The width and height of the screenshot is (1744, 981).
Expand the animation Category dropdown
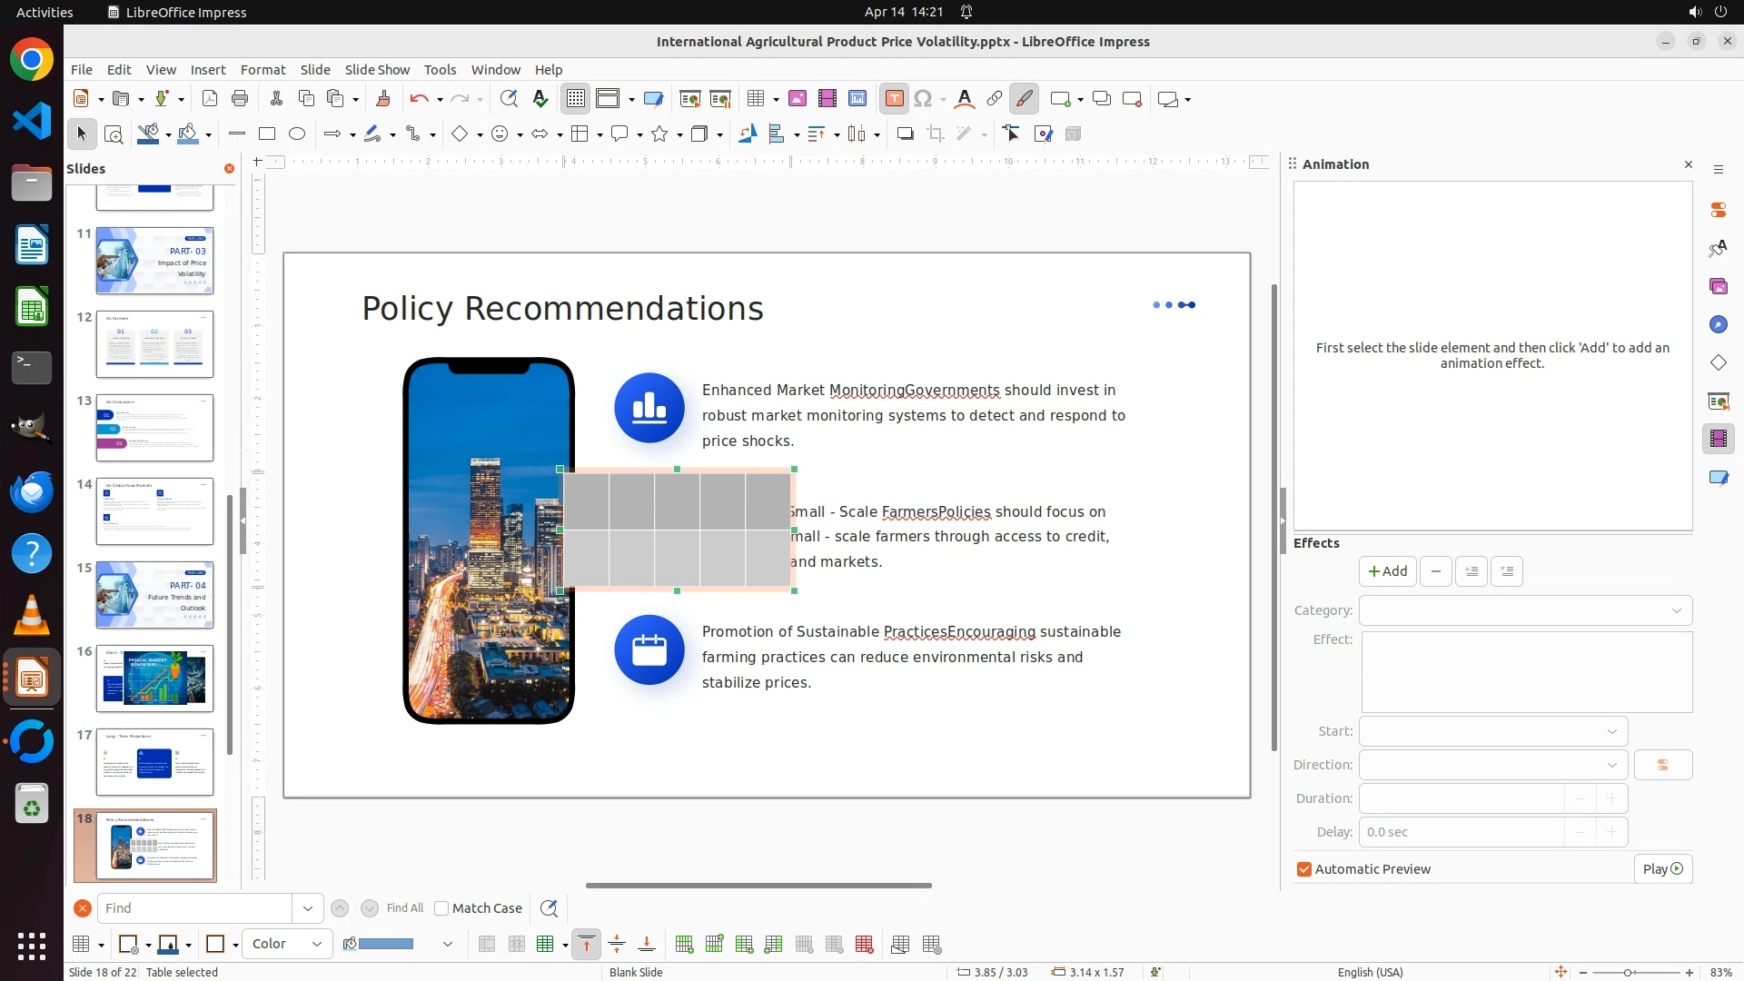pyautogui.click(x=1525, y=610)
